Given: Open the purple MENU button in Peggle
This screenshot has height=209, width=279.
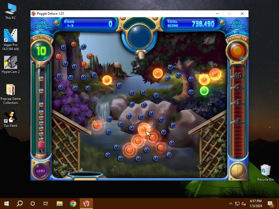Looking at the screenshot, I should [x=41, y=171].
